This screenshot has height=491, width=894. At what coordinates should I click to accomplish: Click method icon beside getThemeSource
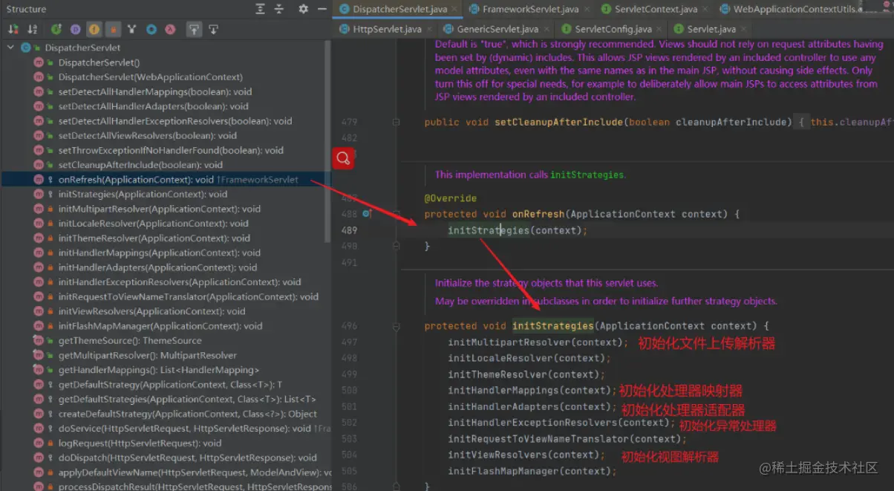tap(39, 340)
